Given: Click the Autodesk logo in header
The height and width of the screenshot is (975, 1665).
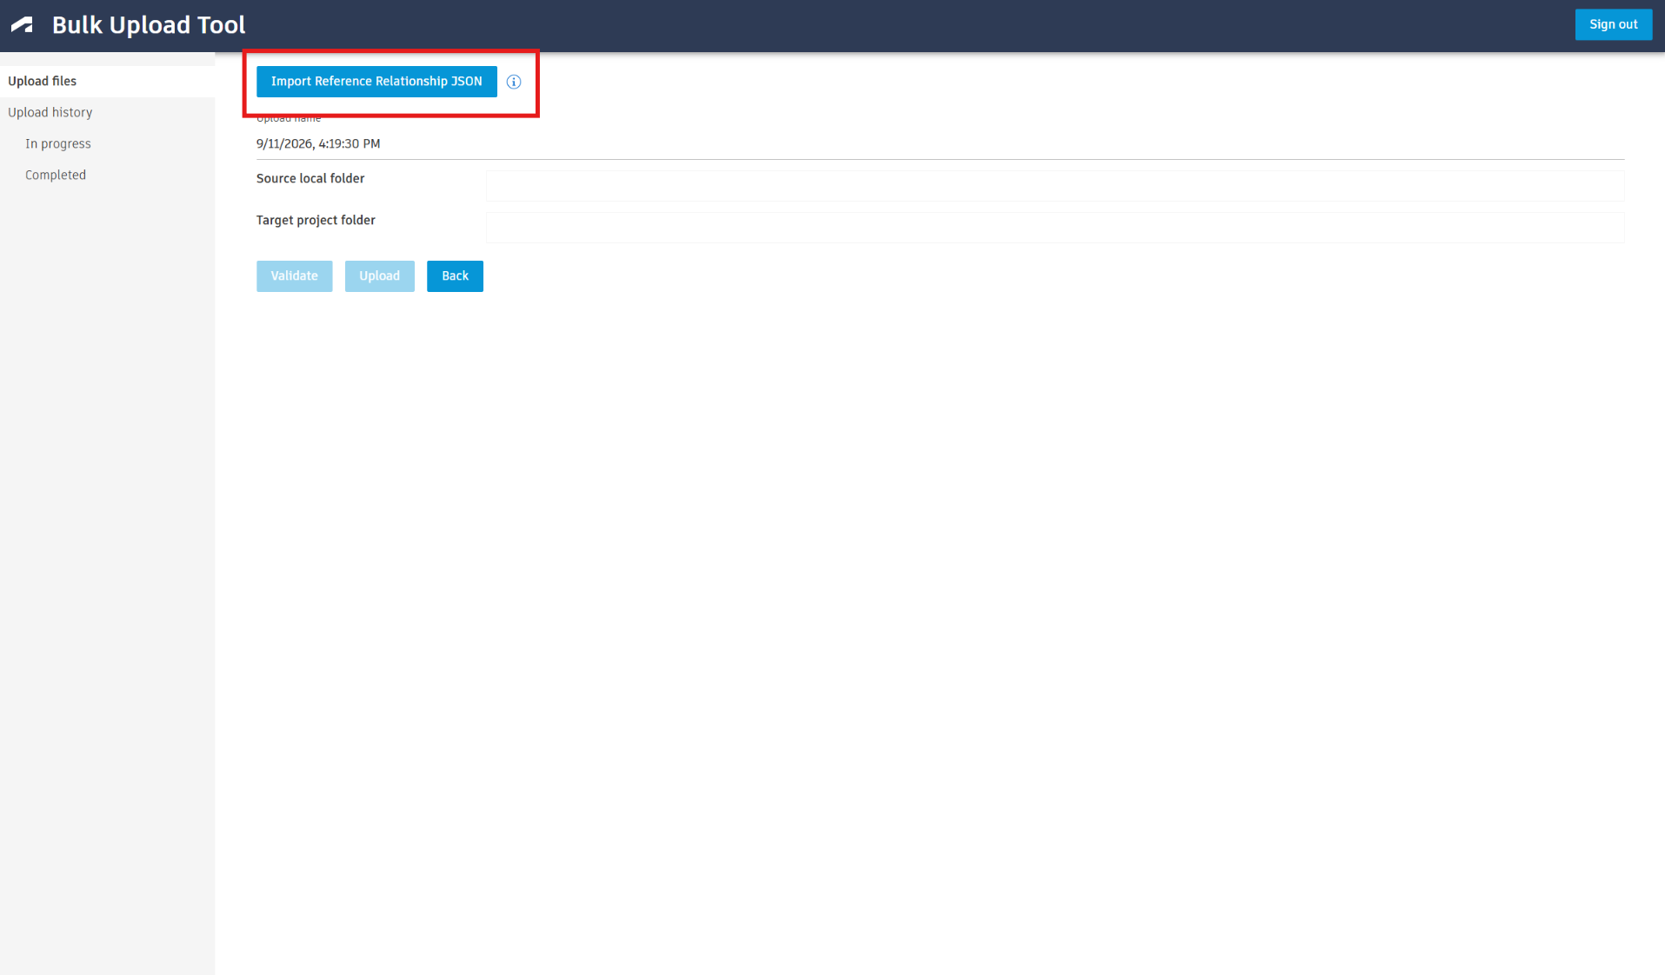Looking at the screenshot, I should [x=22, y=25].
